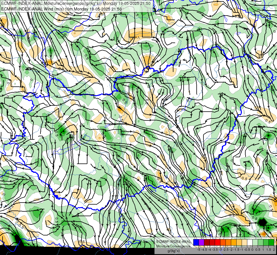Pick the legend swatch between 0.5 and 1
The image size is (277, 255).
click(x=261, y=243)
